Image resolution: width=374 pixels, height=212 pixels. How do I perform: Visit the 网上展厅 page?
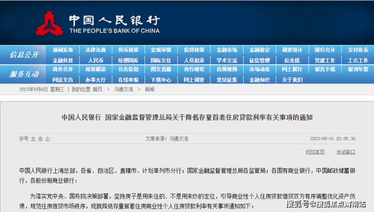[x=292, y=69]
